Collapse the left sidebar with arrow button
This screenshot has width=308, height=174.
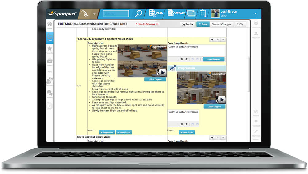(x=49, y=106)
